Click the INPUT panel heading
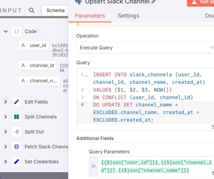 pos(11,10)
